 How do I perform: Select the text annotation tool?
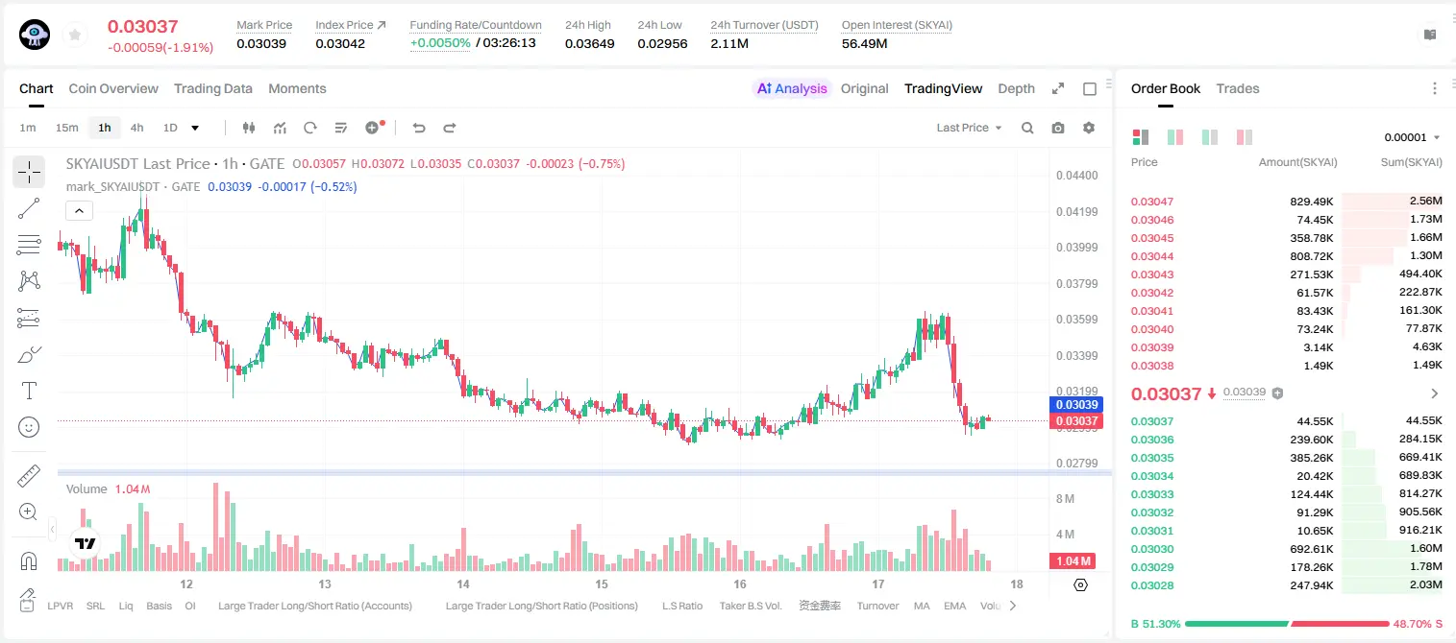tap(29, 391)
